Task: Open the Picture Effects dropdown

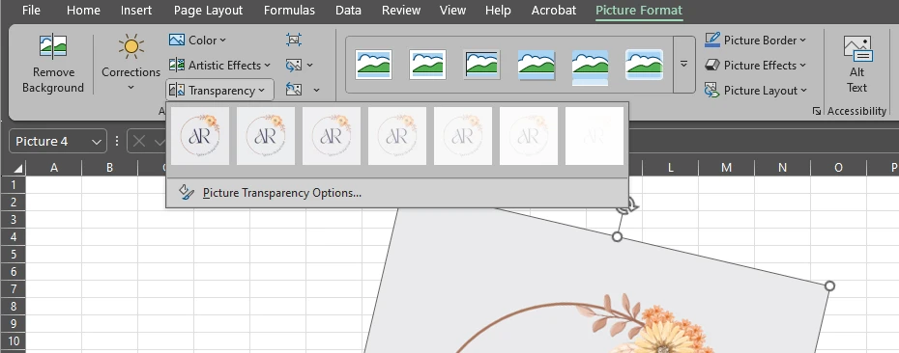Action: coord(755,66)
